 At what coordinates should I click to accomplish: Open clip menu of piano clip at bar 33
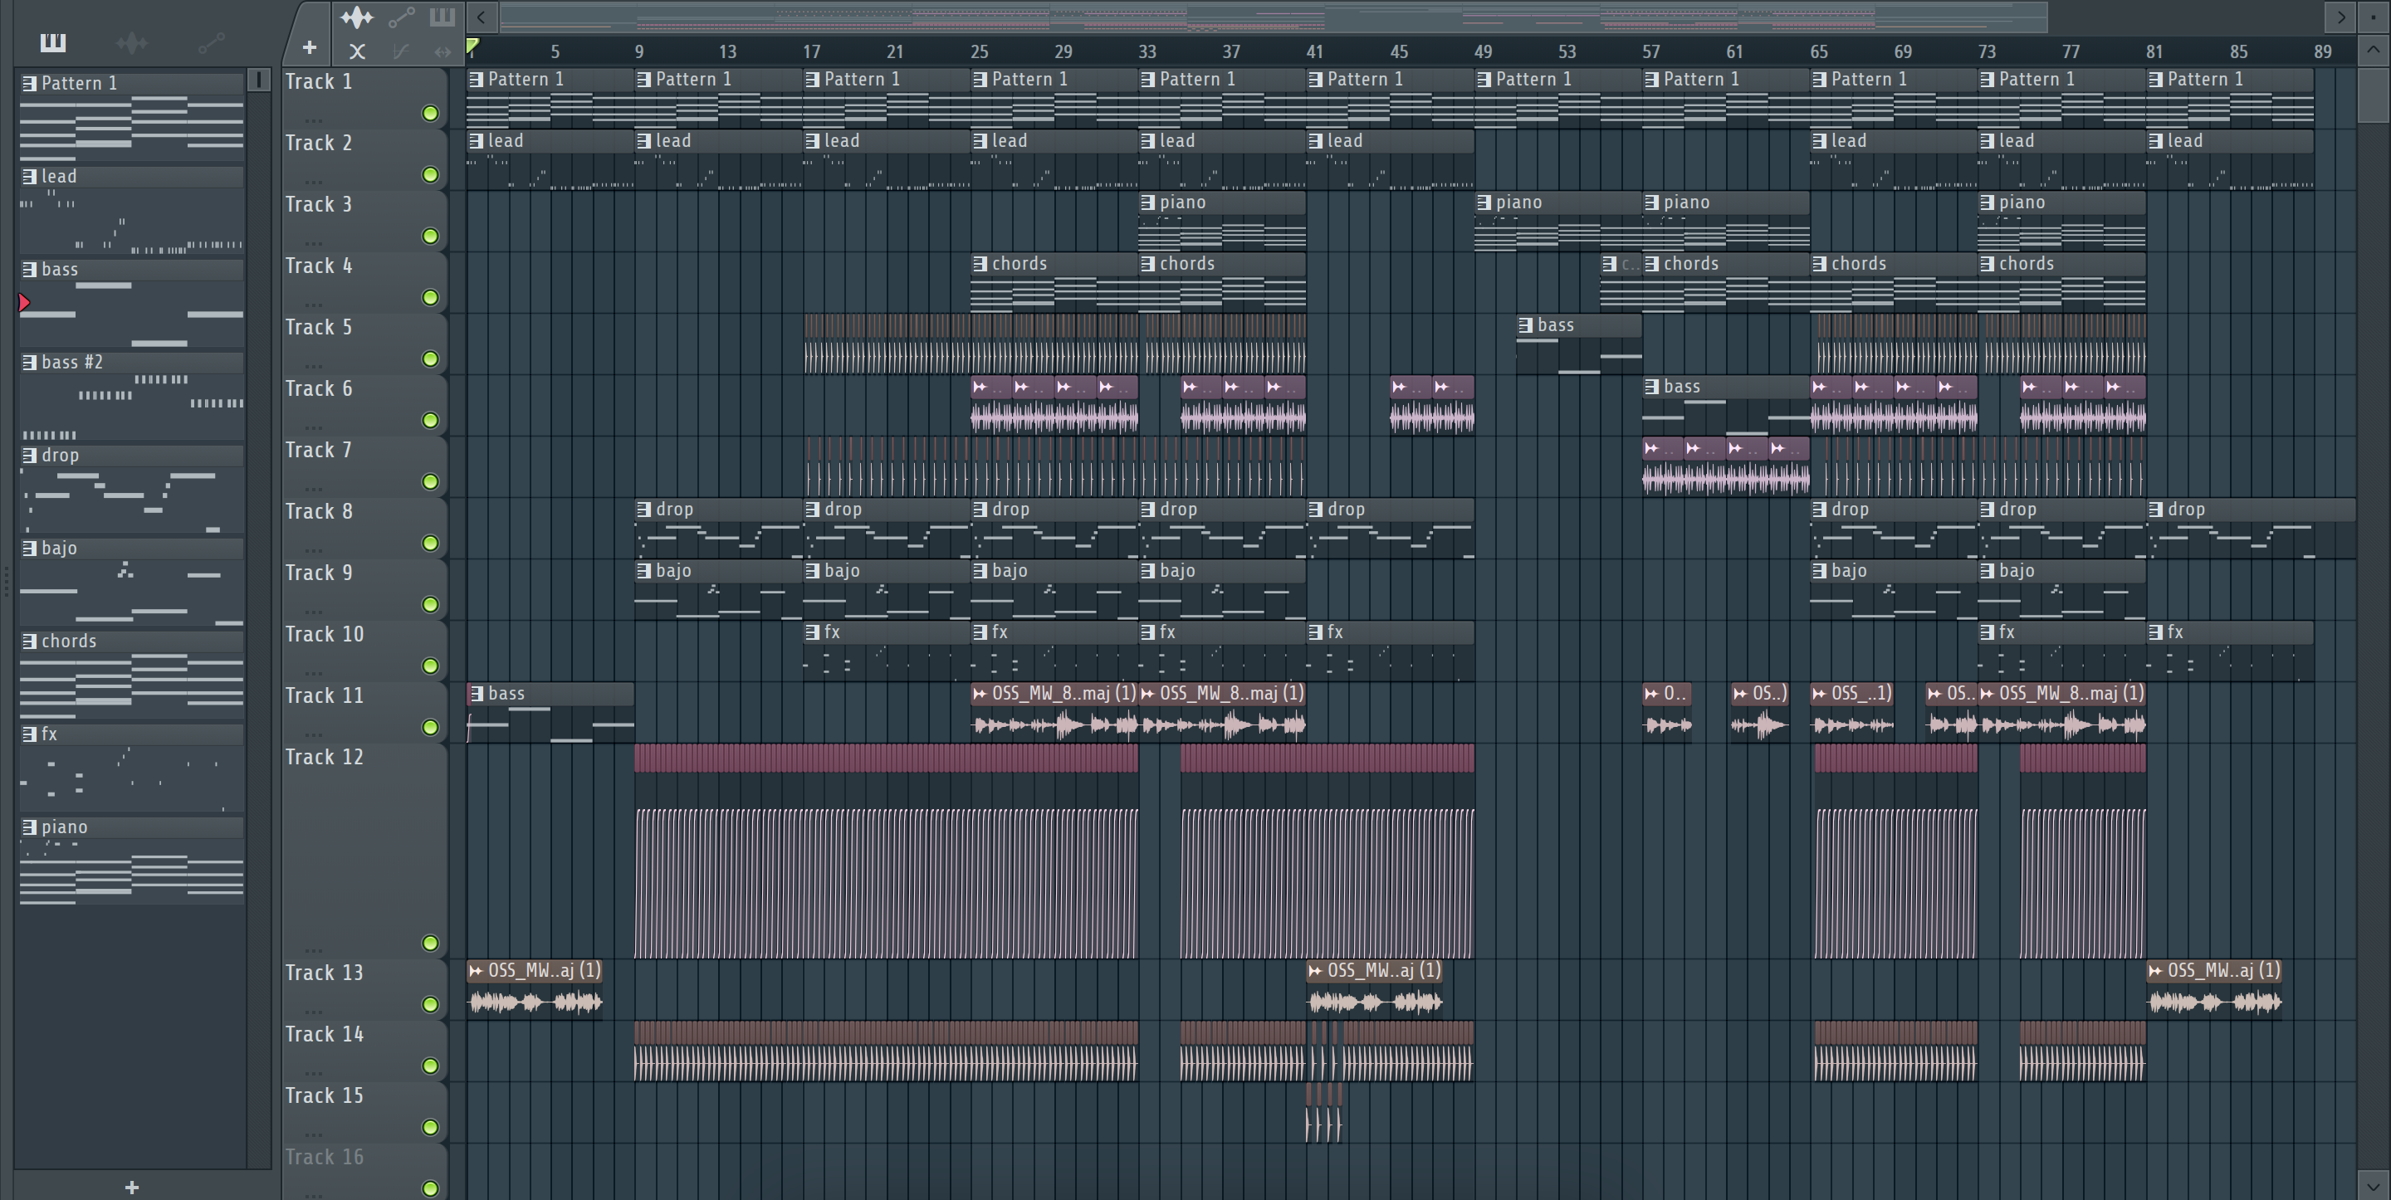point(1148,202)
